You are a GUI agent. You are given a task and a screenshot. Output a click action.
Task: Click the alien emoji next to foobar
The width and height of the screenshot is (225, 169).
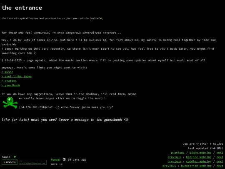pyautogui.click(x=64, y=159)
